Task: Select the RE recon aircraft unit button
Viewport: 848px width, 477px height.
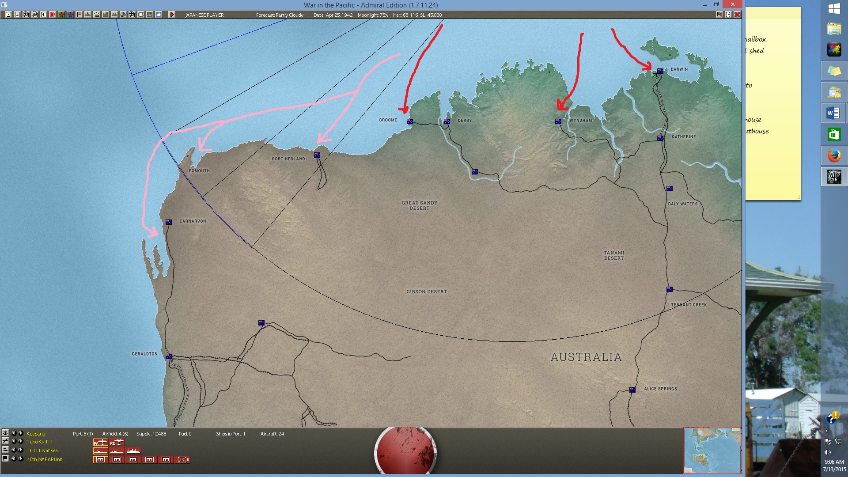Action: click(x=117, y=442)
